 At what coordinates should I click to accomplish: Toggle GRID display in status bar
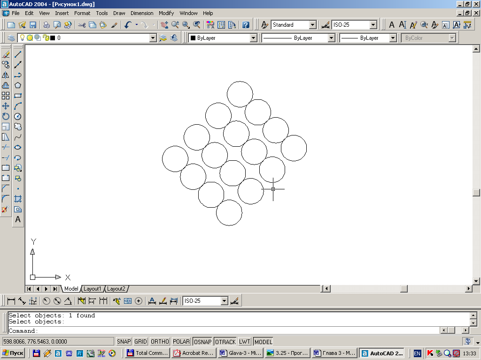(141, 342)
